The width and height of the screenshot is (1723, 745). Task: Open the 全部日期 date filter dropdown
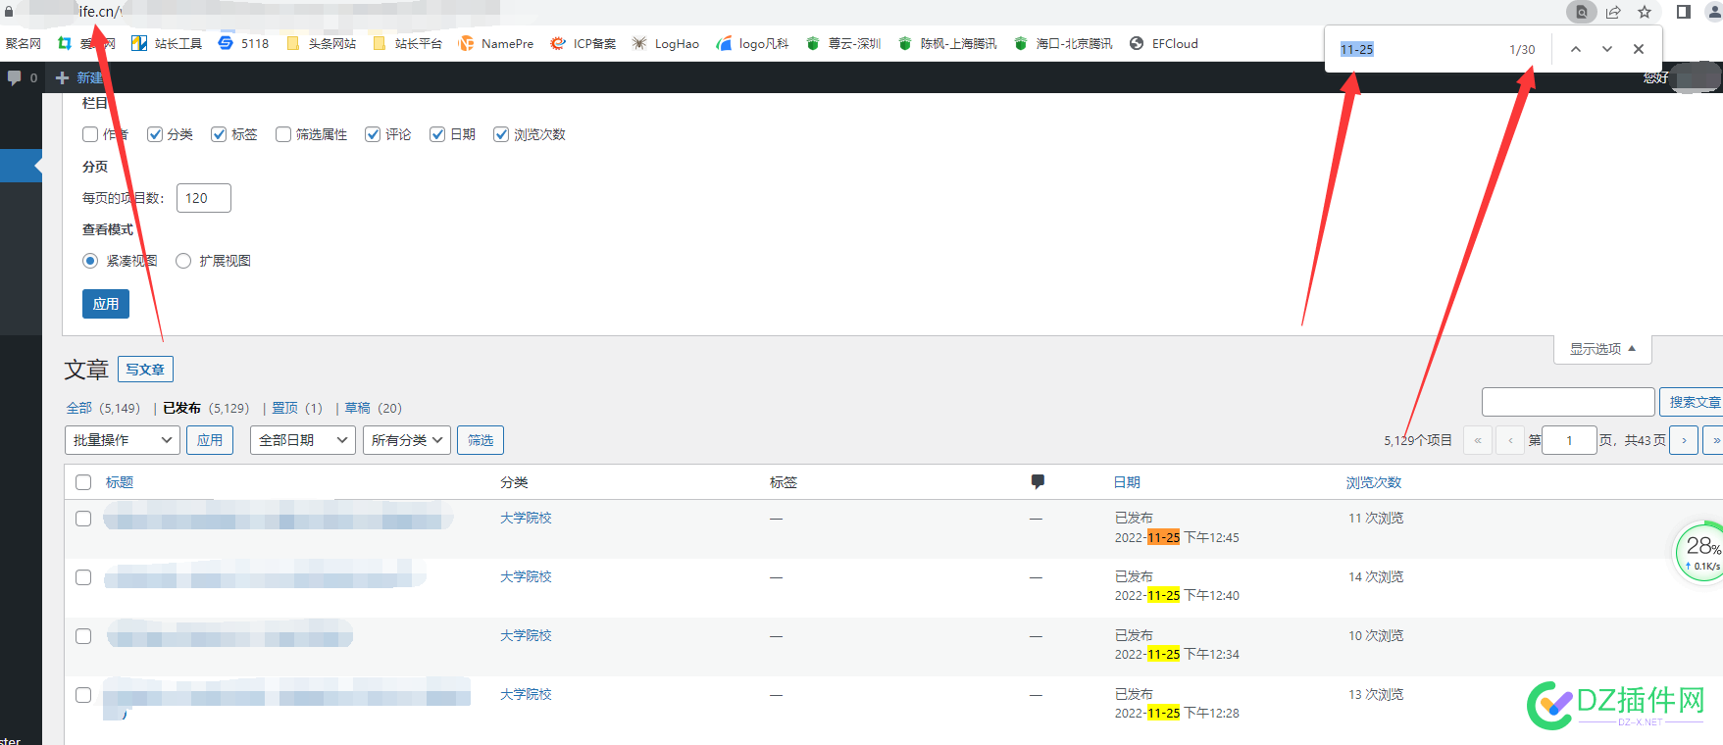pos(302,440)
